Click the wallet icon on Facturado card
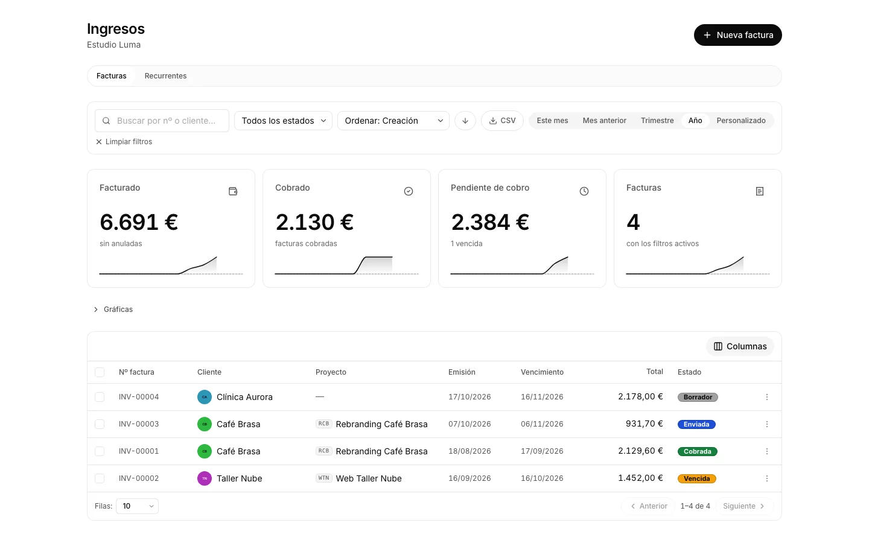Image resolution: width=869 pixels, height=543 pixels. pyautogui.click(x=233, y=191)
